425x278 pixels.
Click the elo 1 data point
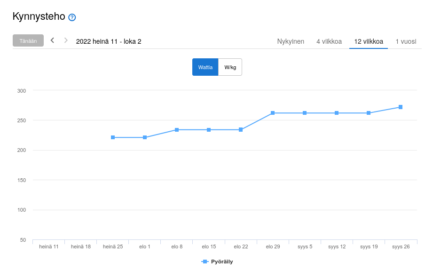145,137
